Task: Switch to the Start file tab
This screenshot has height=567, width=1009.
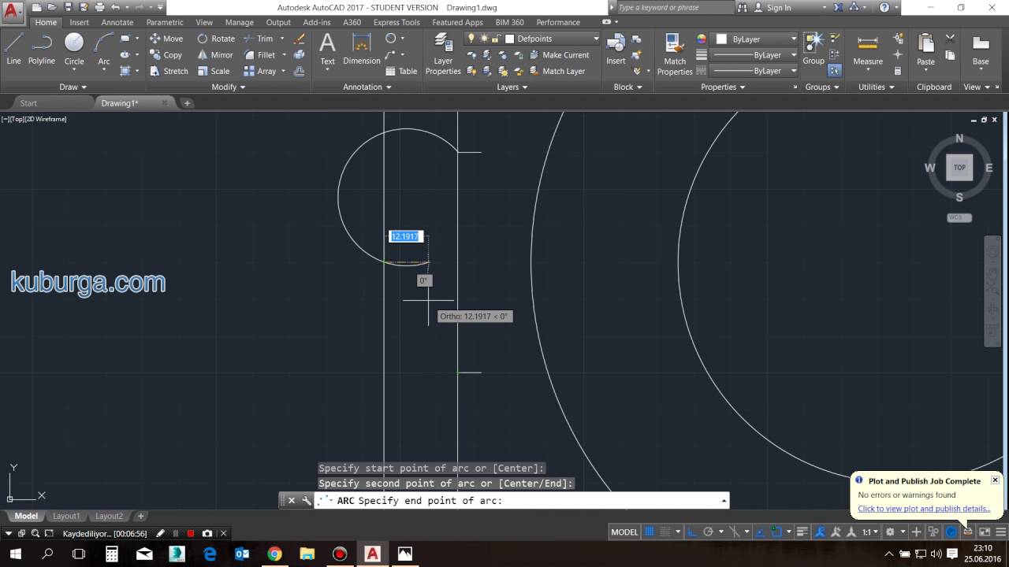Action: (x=28, y=103)
